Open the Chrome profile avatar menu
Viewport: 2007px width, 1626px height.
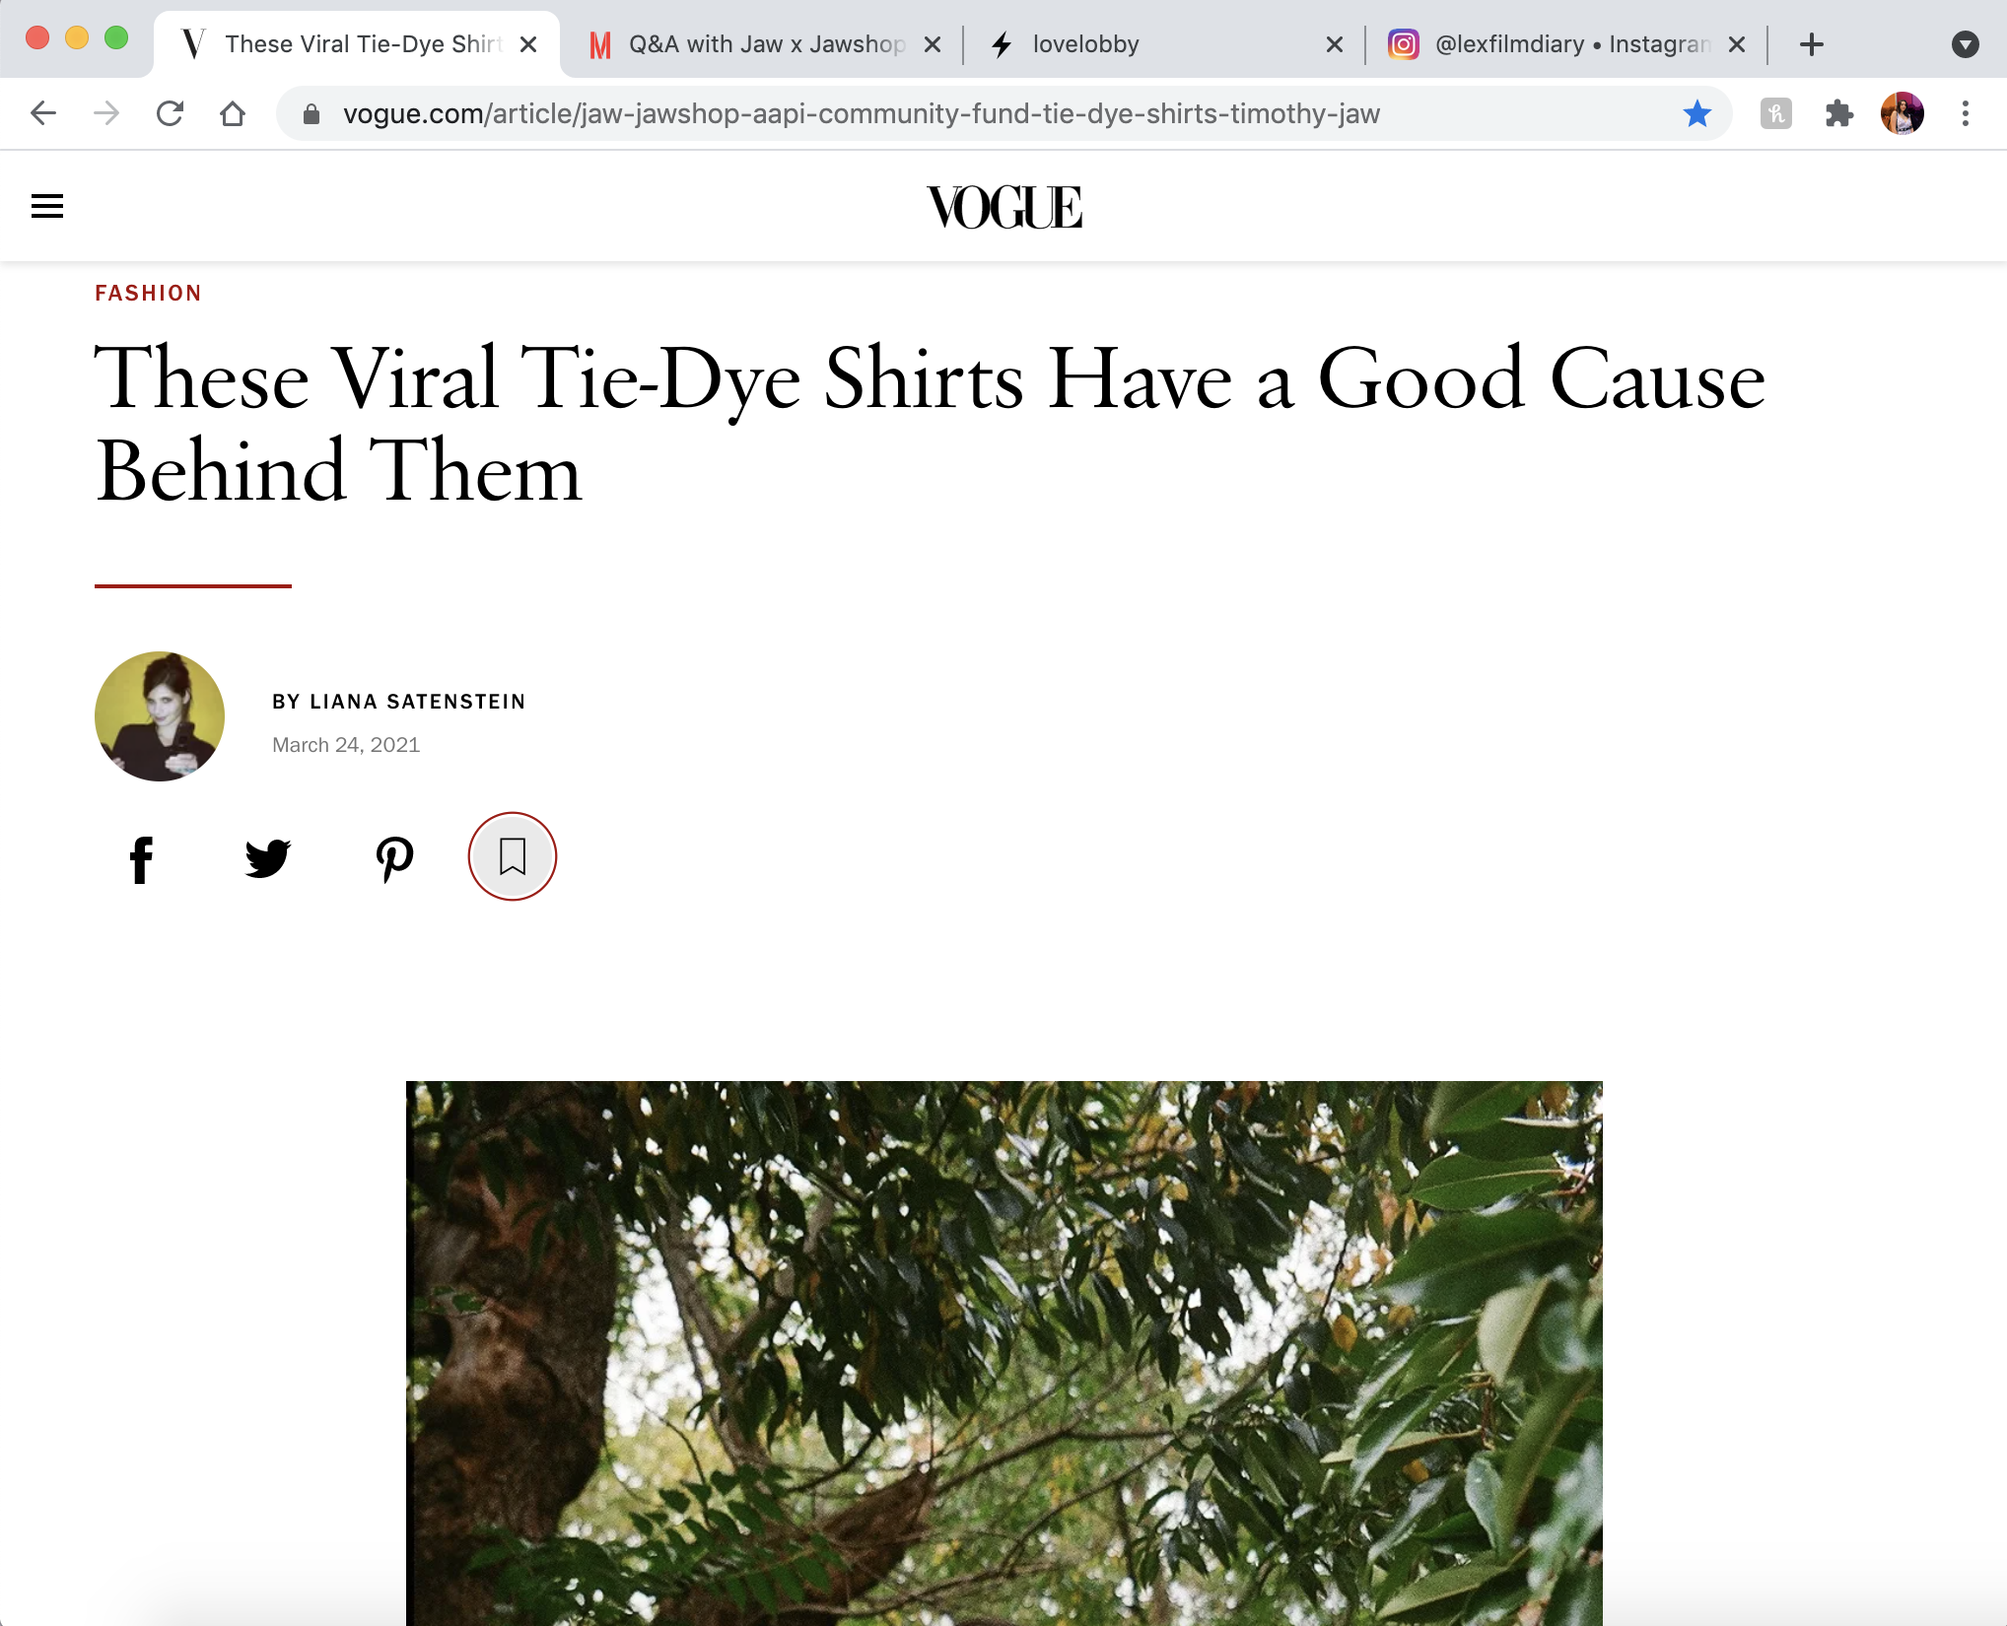point(1902,114)
